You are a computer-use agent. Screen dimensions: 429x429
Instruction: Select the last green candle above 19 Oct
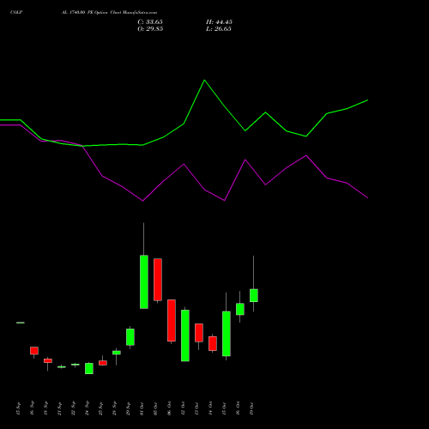coord(254,295)
